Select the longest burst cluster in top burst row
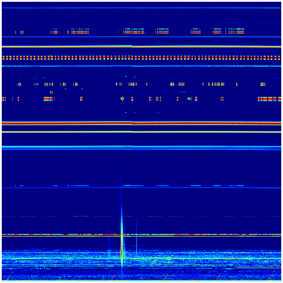 click(x=78, y=32)
